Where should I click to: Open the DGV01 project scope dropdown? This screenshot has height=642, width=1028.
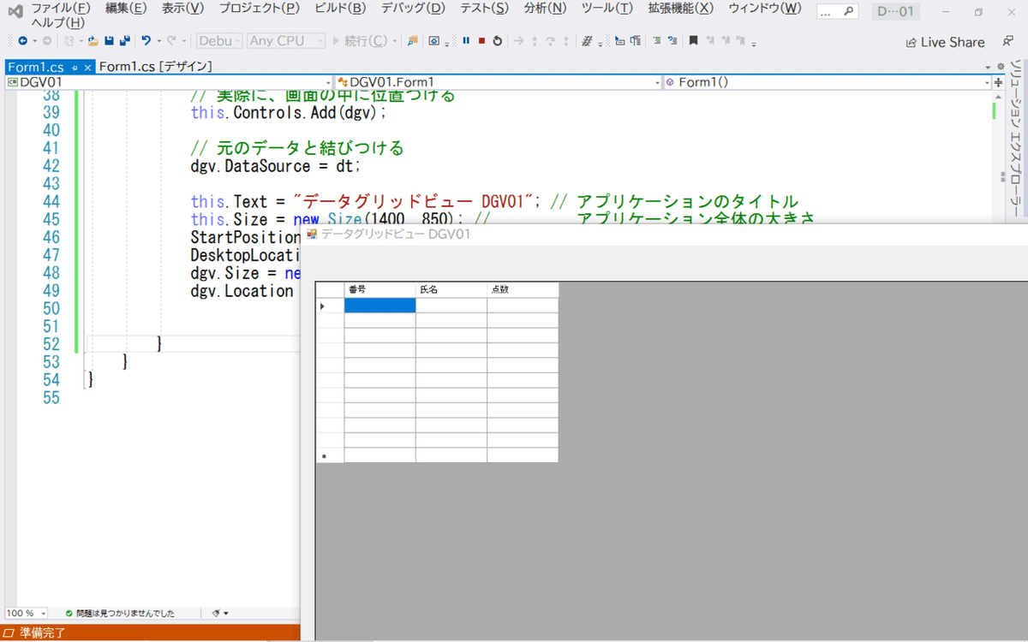[x=168, y=82]
